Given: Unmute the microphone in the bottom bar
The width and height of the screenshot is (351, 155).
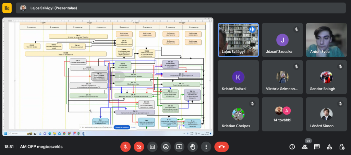Looking at the screenshot, I should click(x=125, y=146).
